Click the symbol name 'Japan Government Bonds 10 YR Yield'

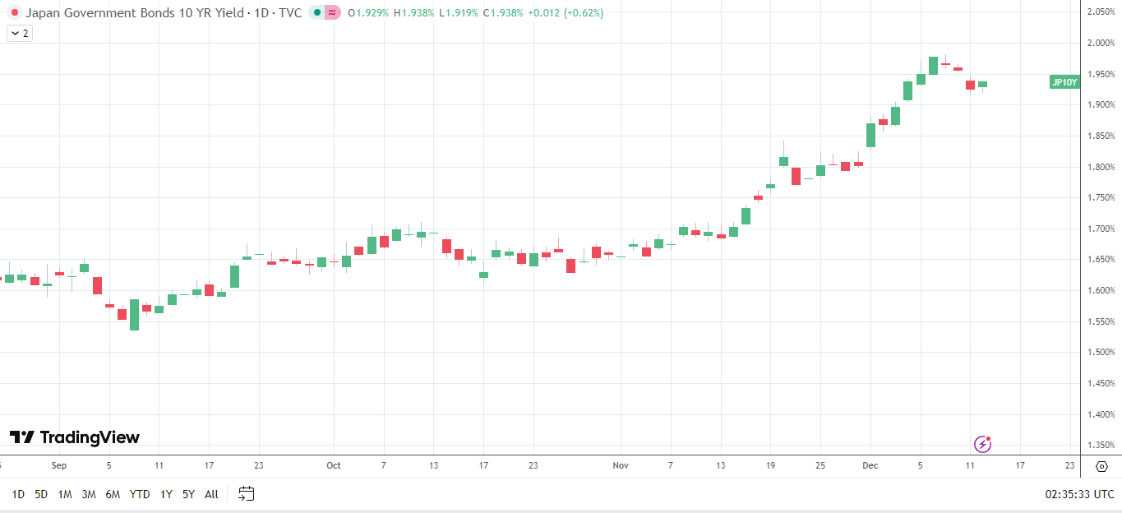(x=132, y=12)
